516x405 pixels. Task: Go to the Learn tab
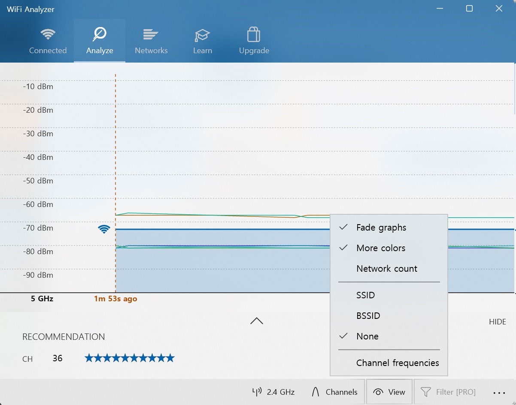click(x=203, y=41)
